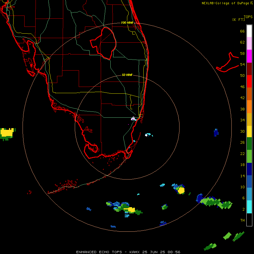Image resolution: width=254 pixels, height=254 pixels.
Task: Click the Lake Okeechobee outline on the map
Action: [103, 43]
